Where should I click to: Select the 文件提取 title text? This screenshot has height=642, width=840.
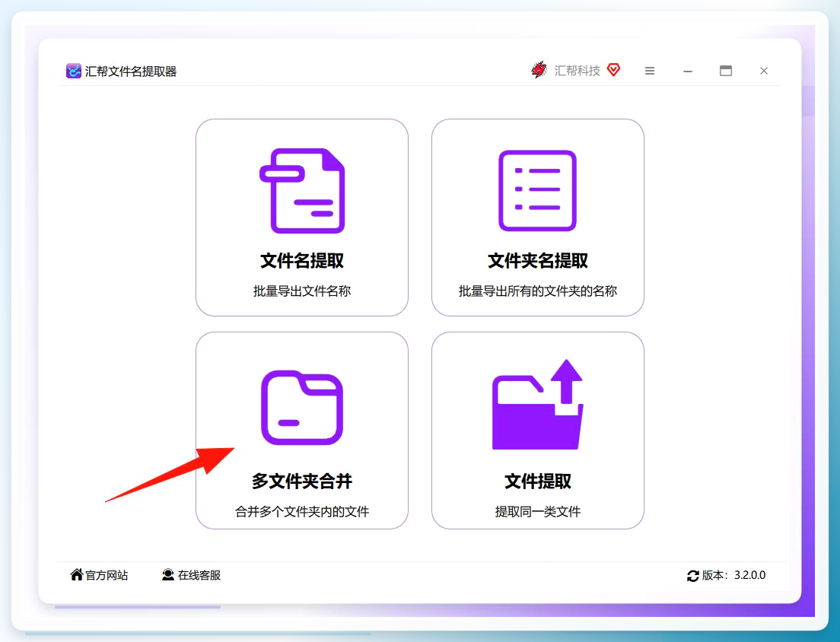coord(538,481)
